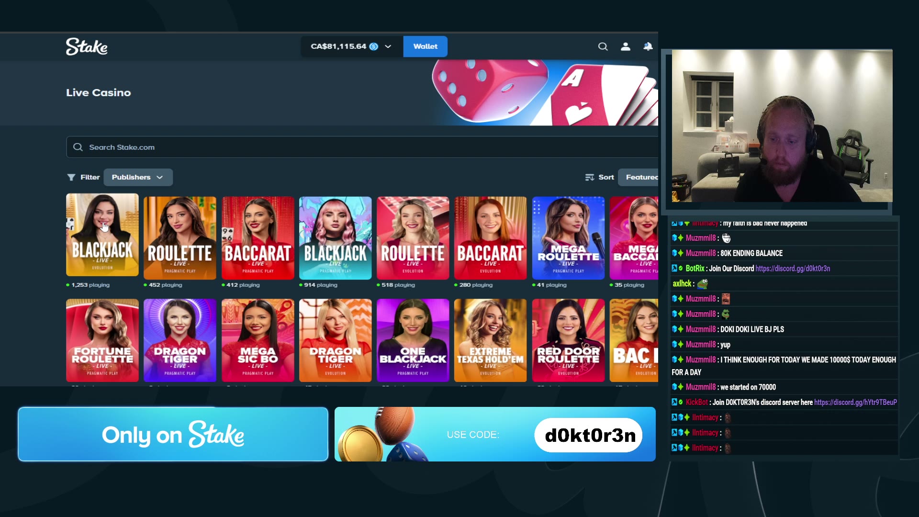The image size is (919, 517).
Task: Open Fortune Roulette Live game
Action: (102, 340)
